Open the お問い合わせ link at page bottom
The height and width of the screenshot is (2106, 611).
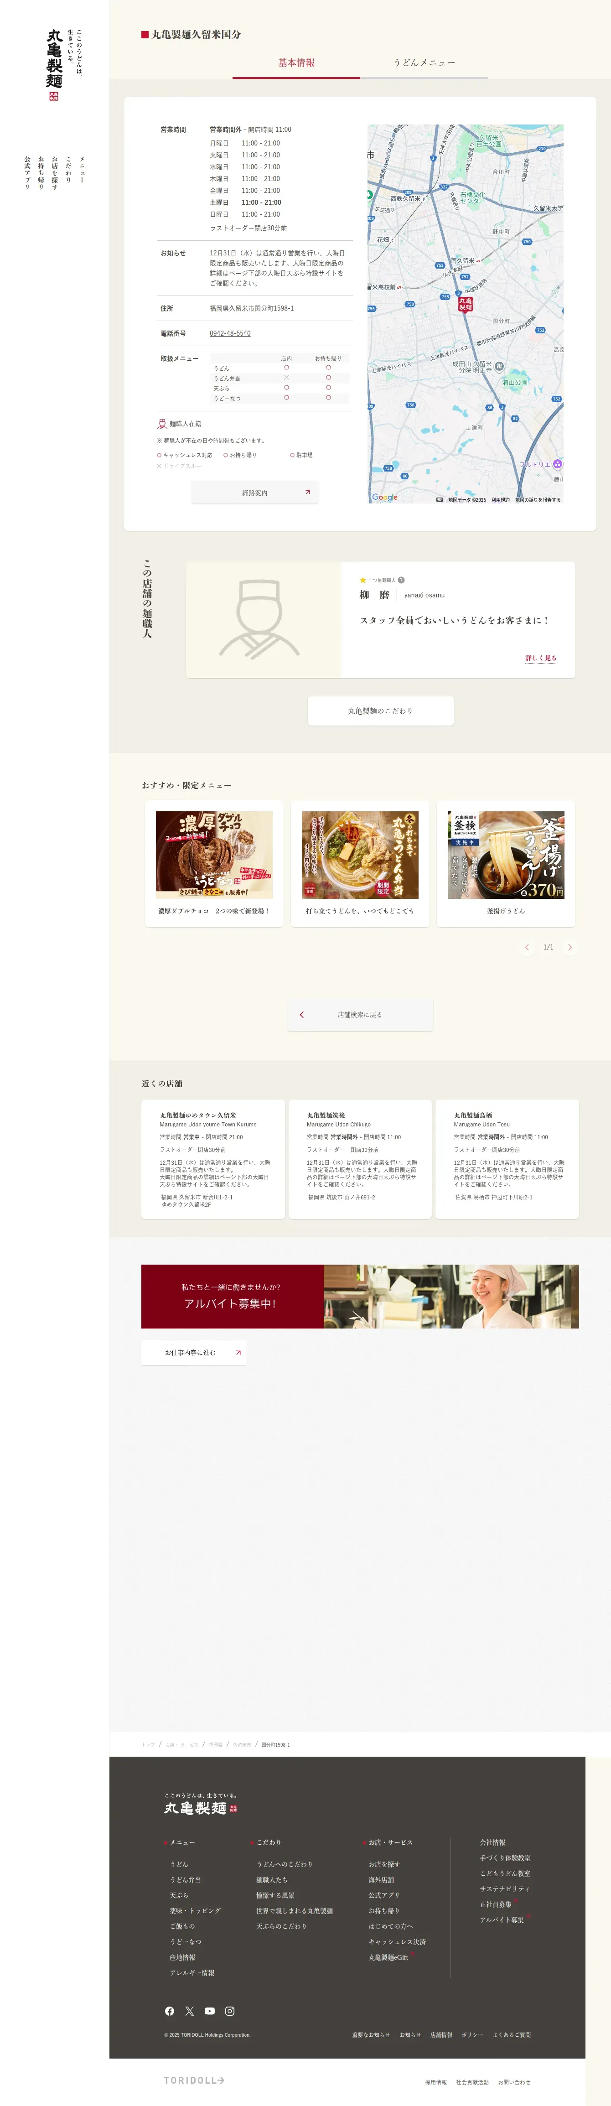coord(514,2082)
